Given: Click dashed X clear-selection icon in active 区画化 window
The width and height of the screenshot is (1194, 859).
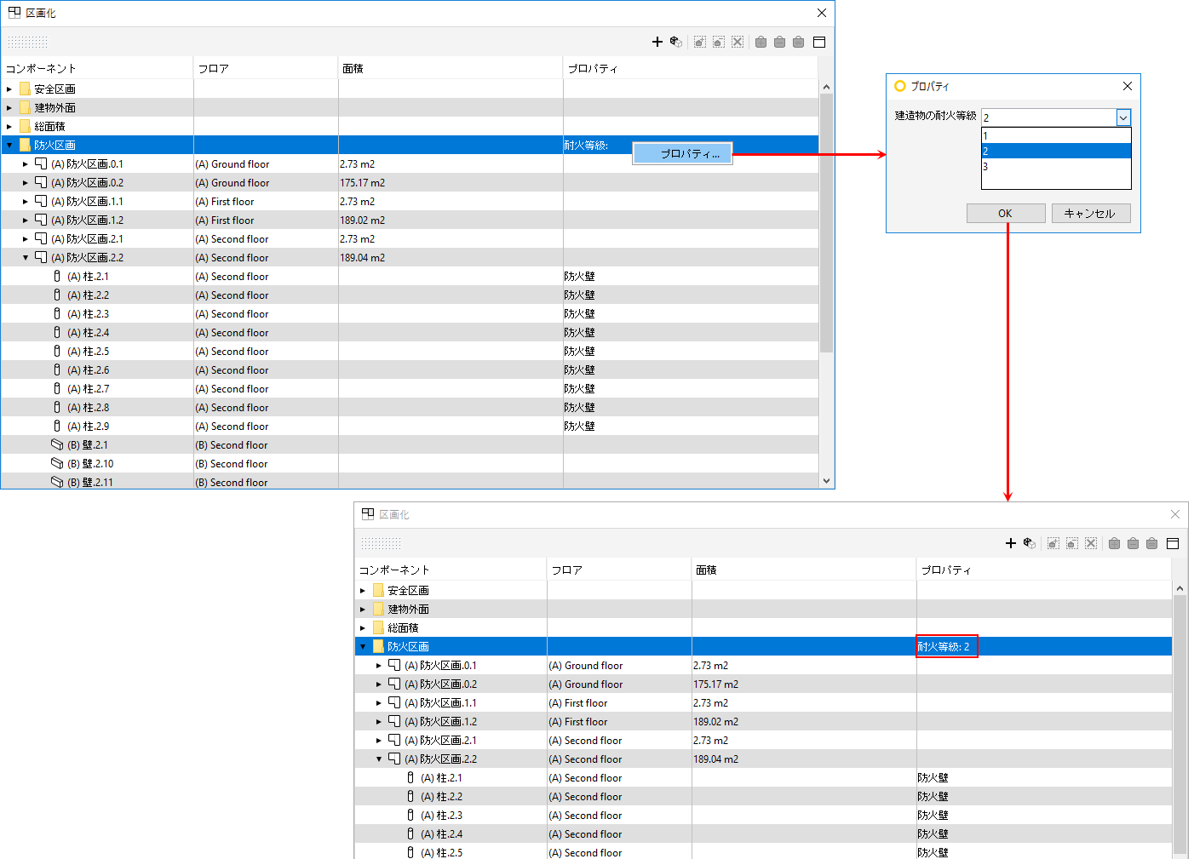Looking at the screenshot, I should pos(738,42).
